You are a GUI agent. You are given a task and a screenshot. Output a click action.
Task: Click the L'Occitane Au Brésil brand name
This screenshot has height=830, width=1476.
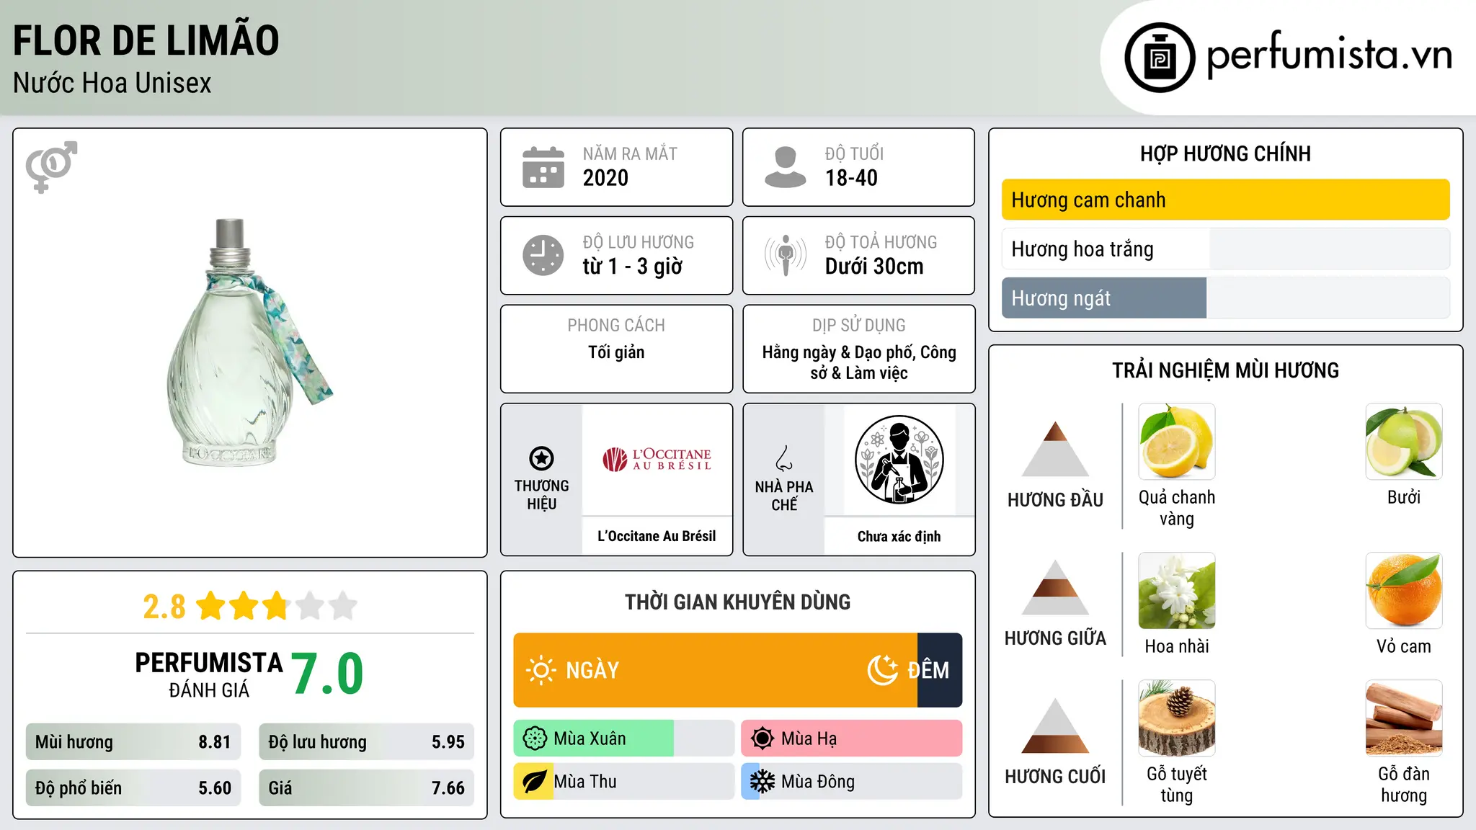657,536
